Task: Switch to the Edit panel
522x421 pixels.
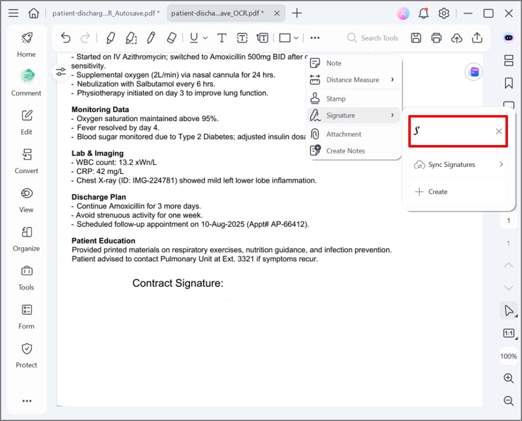Action: [26, 122]
